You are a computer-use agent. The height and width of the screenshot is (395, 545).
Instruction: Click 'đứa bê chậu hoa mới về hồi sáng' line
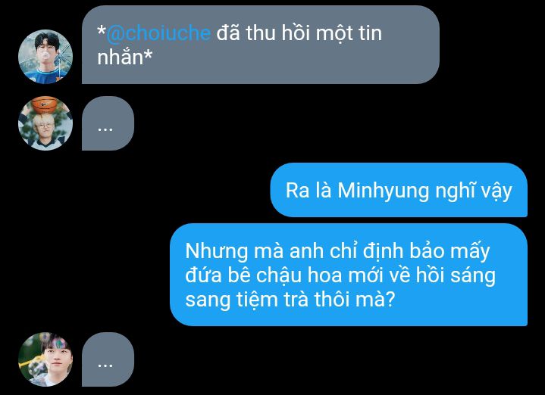(x=340, y=275)
